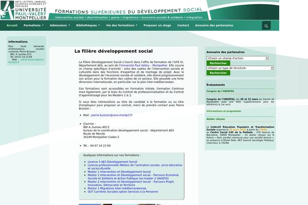Open the Atelier citoyen event title
Screen dimensions: 308x205
216,119
